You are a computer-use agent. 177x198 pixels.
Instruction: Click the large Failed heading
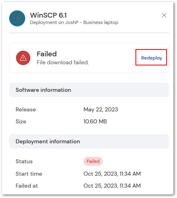tap(47, 54)
